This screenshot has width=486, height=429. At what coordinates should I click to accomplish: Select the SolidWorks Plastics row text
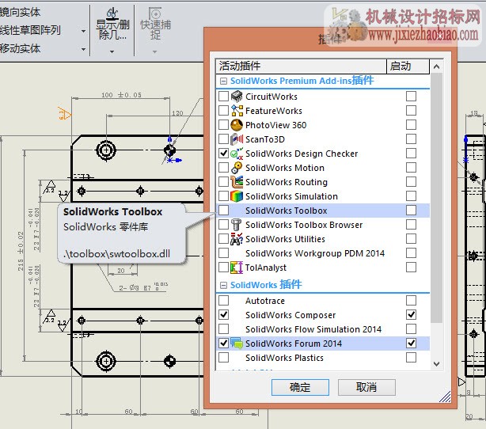pyautogui.click(x=284, y=358)
